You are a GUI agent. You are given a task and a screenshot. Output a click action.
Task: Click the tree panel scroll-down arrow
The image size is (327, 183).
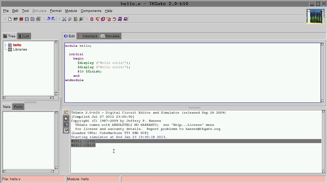coord(56,94)
